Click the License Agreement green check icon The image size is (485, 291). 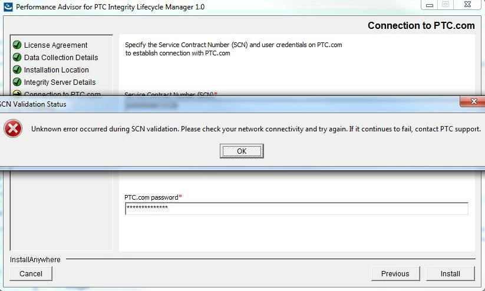(x=17, y=45)
